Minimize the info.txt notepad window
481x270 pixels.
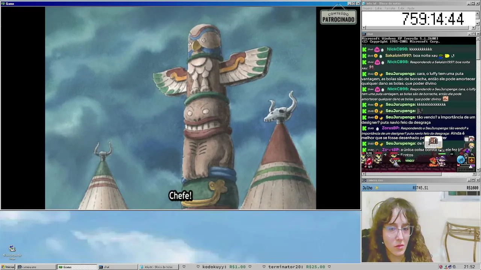(469, 3)
